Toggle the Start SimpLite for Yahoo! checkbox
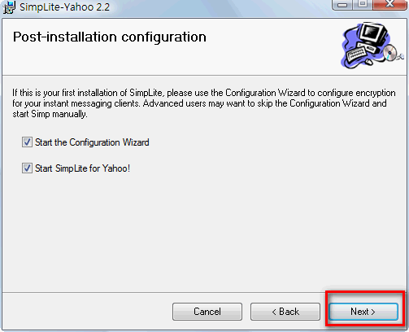Viewport: 409px width, 332px height. click(27, 168)
